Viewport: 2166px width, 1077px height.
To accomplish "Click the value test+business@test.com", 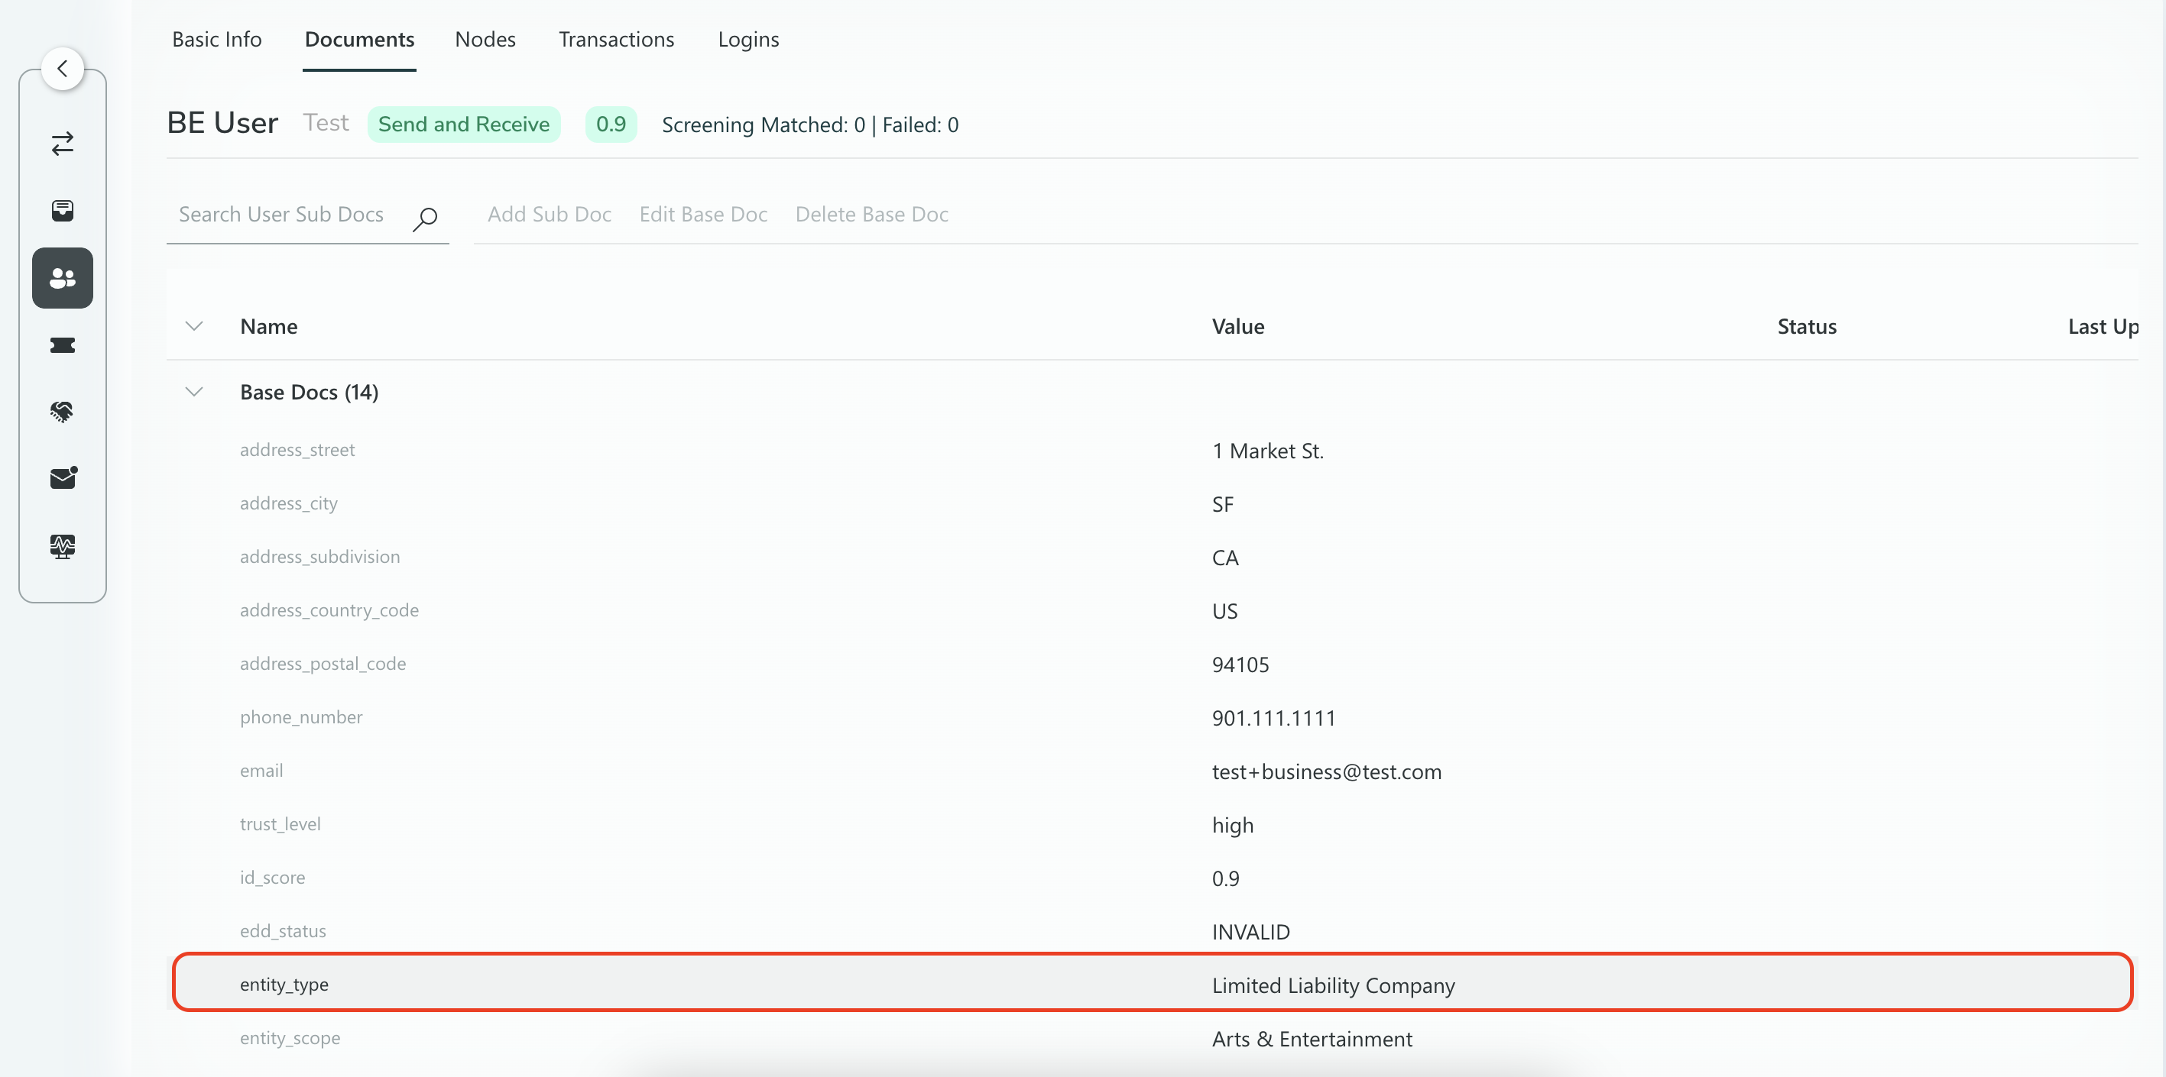I will coord(1326,771).
